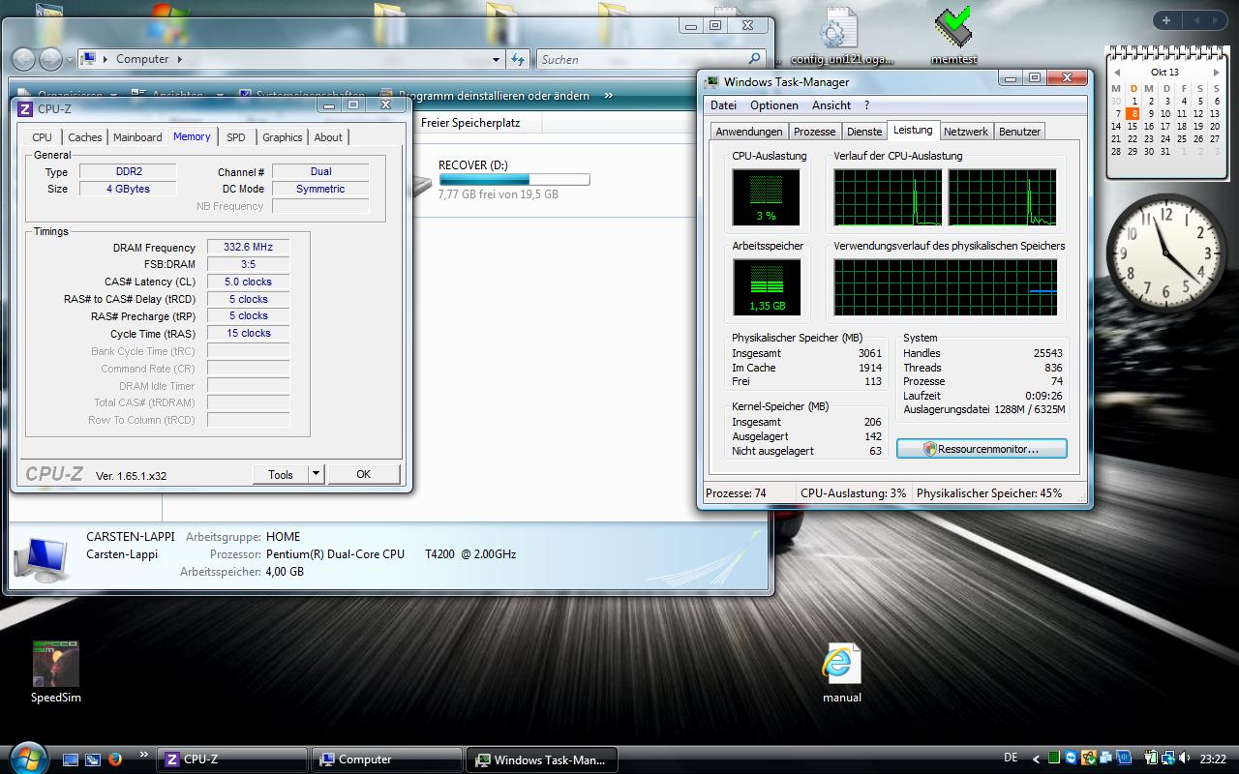Switch to About tab in CPU-Z
1239x774 pixels.
click(328, 137)
